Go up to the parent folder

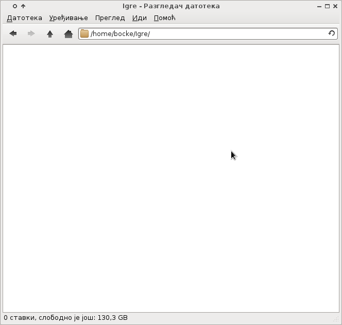point(50,34)
